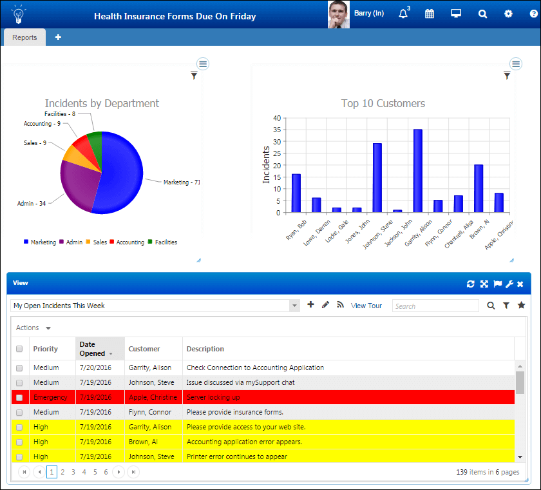Check the Emergency incident row checkbox
Screen dimensions: 541x490
(19, 397)
